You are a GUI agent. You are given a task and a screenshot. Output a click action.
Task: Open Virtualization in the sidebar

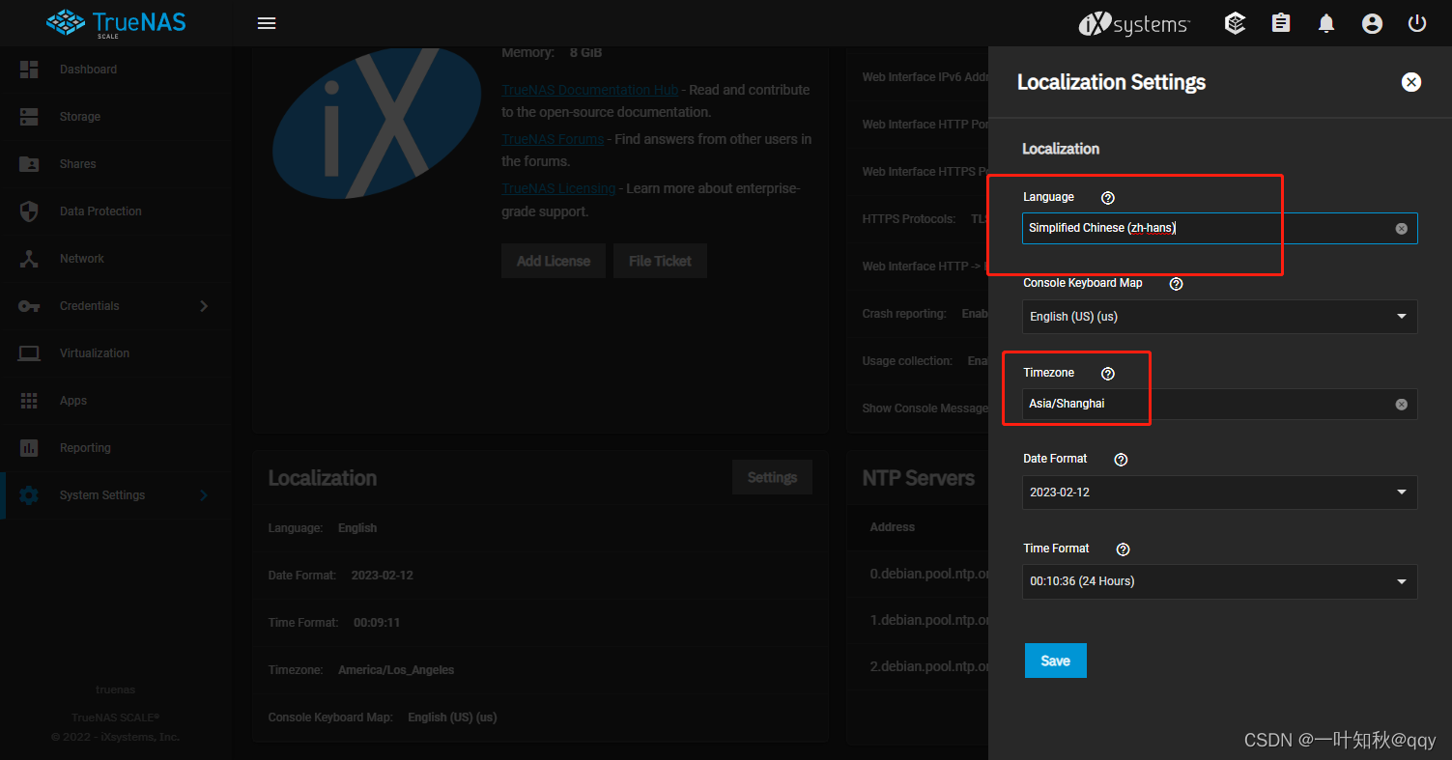[116, 353]
